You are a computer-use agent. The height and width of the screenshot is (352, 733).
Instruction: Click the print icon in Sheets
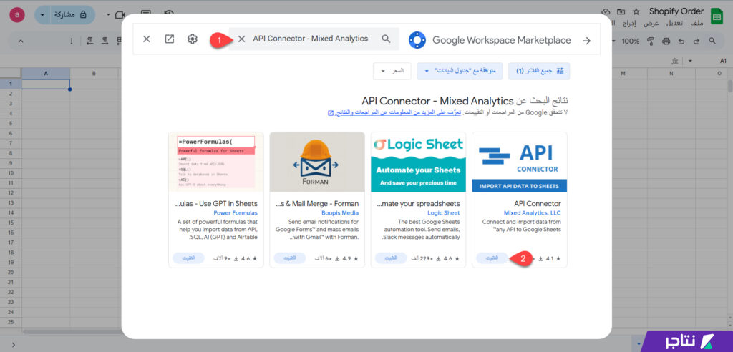click(666, 41)
